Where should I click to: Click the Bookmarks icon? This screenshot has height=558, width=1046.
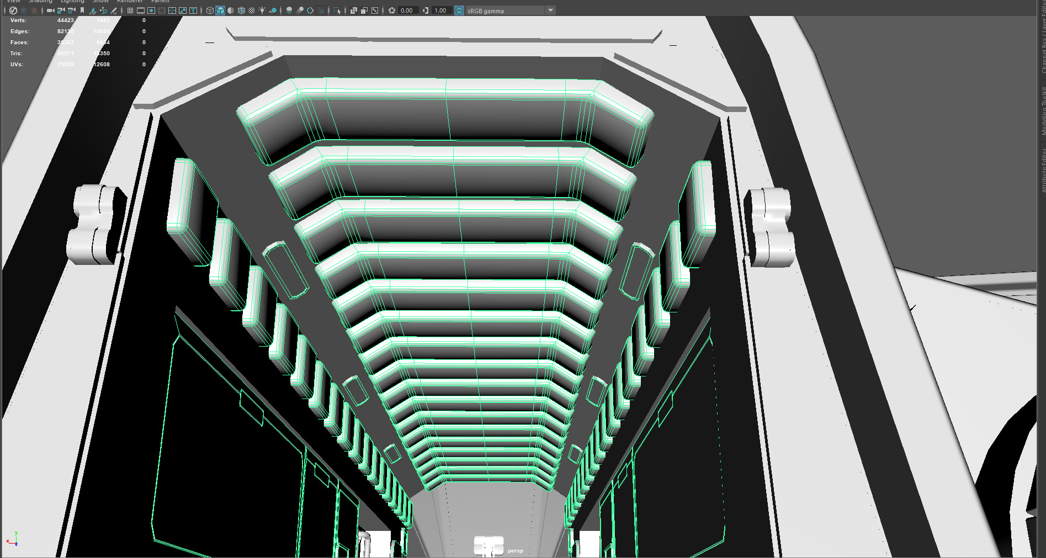tap(82, 10)
